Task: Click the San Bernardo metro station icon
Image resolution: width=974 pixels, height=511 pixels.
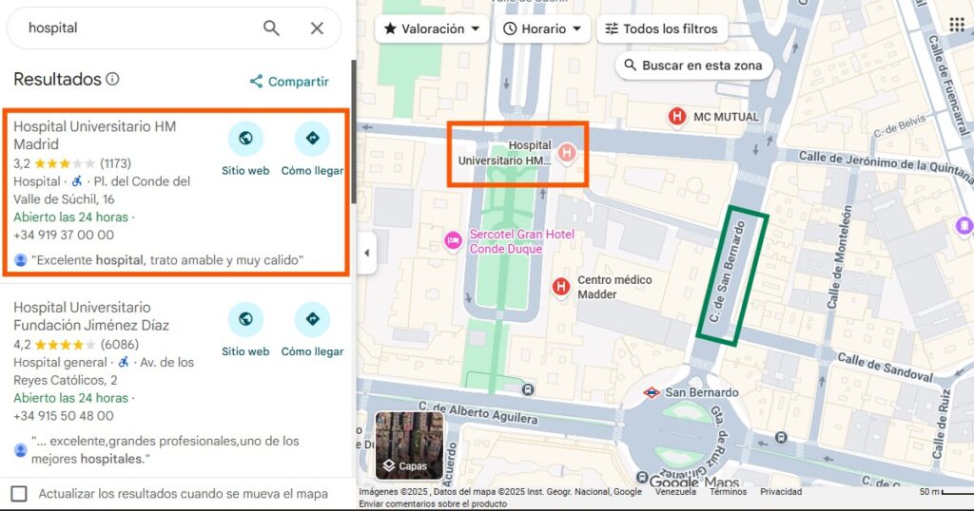Action: click(x=652, y=392)
